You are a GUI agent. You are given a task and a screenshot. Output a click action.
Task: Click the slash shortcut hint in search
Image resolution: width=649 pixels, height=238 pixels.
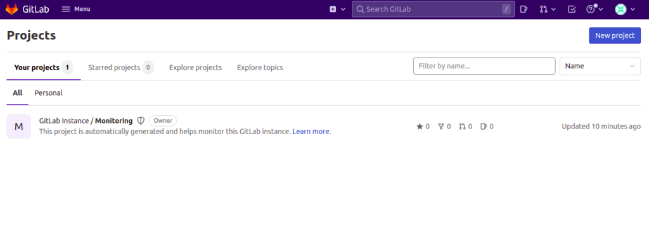506,9
